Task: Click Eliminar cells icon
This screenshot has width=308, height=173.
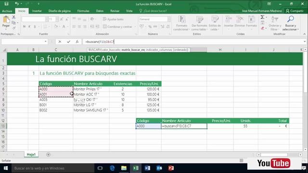Action: click(x=240, y=20)
